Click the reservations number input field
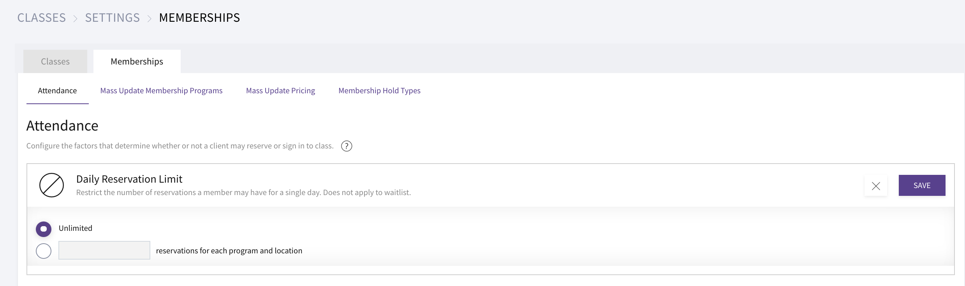The height and width of the screenshot is (286, 965). coord(104,250)
